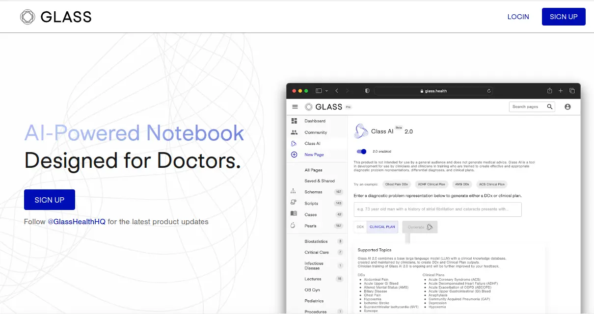Image resolution: width=594 pixels, height=314 pixels.
Task: Open the user account profile icon
Action: [x=567, y=107]
